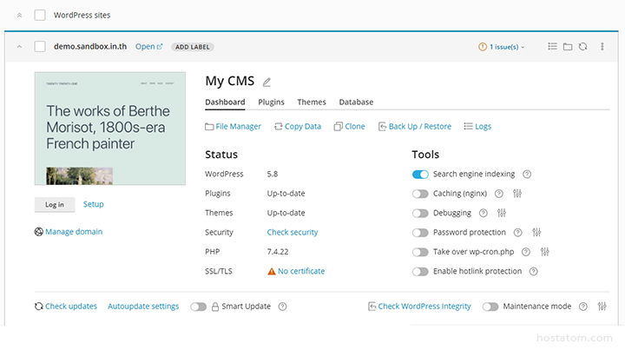Viewport: 625px width, 350px height.
Task: Click the pencil icon next to My CMS
Action: coord(266,83)
